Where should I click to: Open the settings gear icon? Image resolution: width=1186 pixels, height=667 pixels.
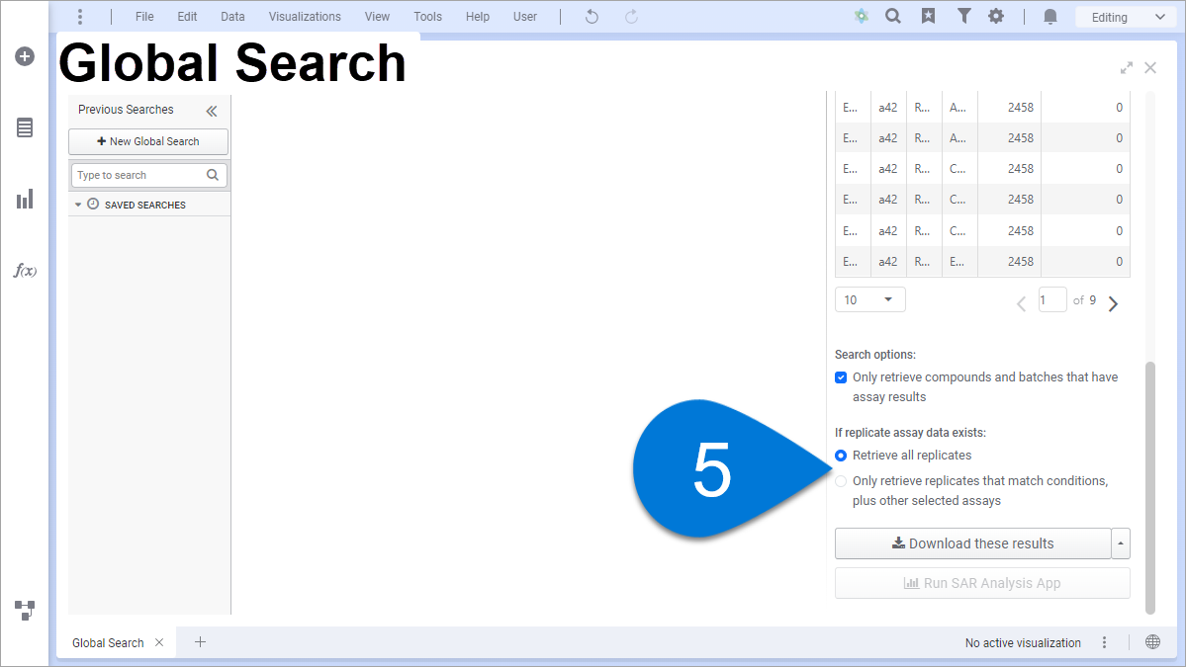tap(996, 16)
